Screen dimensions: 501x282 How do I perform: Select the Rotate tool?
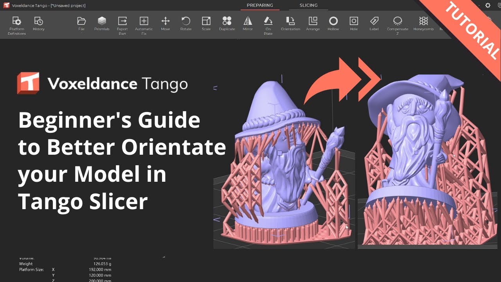(186, 23)
